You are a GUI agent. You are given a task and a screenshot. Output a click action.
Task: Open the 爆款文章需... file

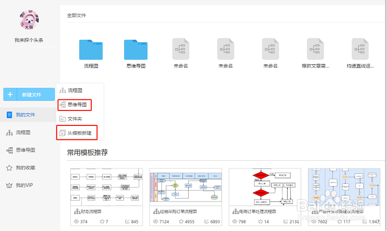pos(315,49)
